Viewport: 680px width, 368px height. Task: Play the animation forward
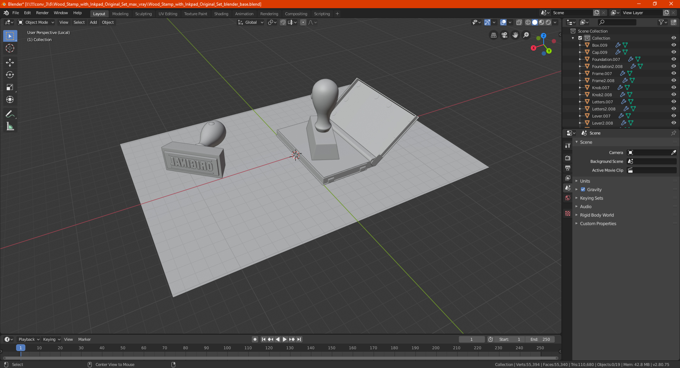pyautogui.click(x=285, y=339)
